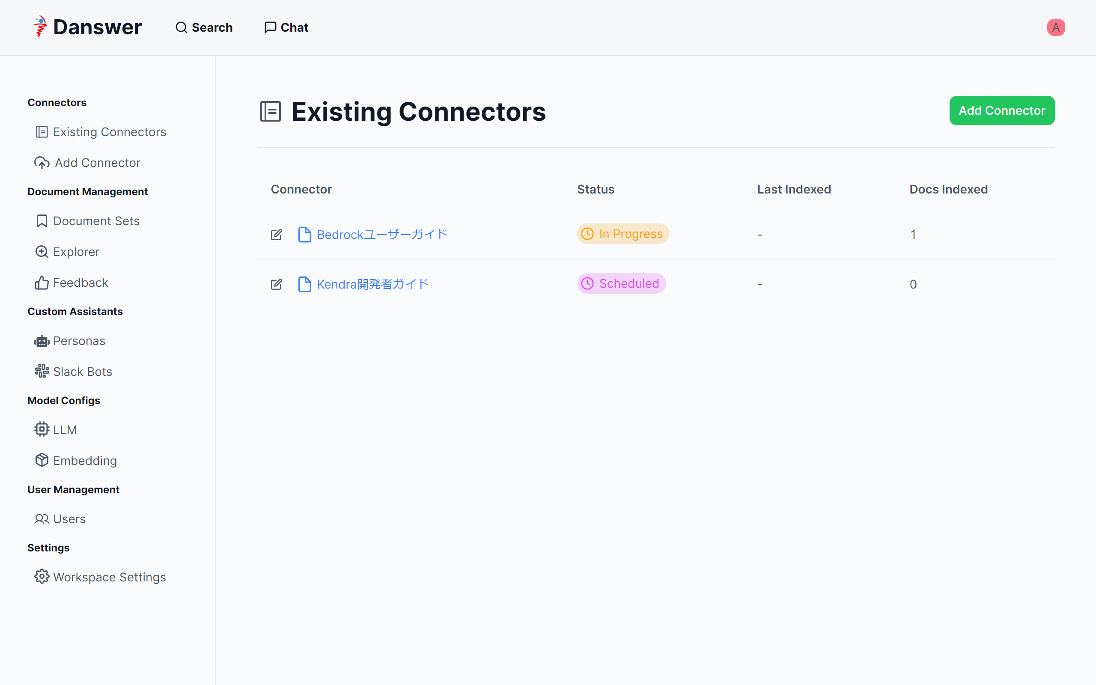Open the Bedrockユーザーガイド connector link
Screen dimensions: 1096x685
tap(382, 235)
